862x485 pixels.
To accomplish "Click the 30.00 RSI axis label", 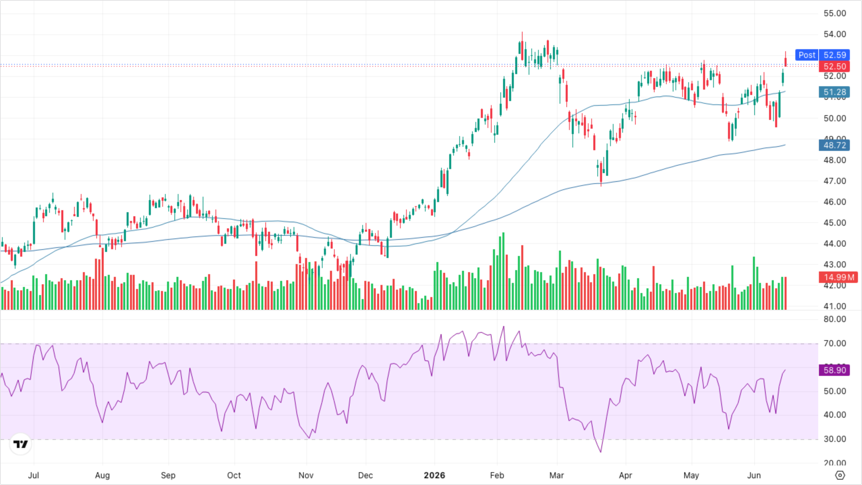I will (835, 439).
